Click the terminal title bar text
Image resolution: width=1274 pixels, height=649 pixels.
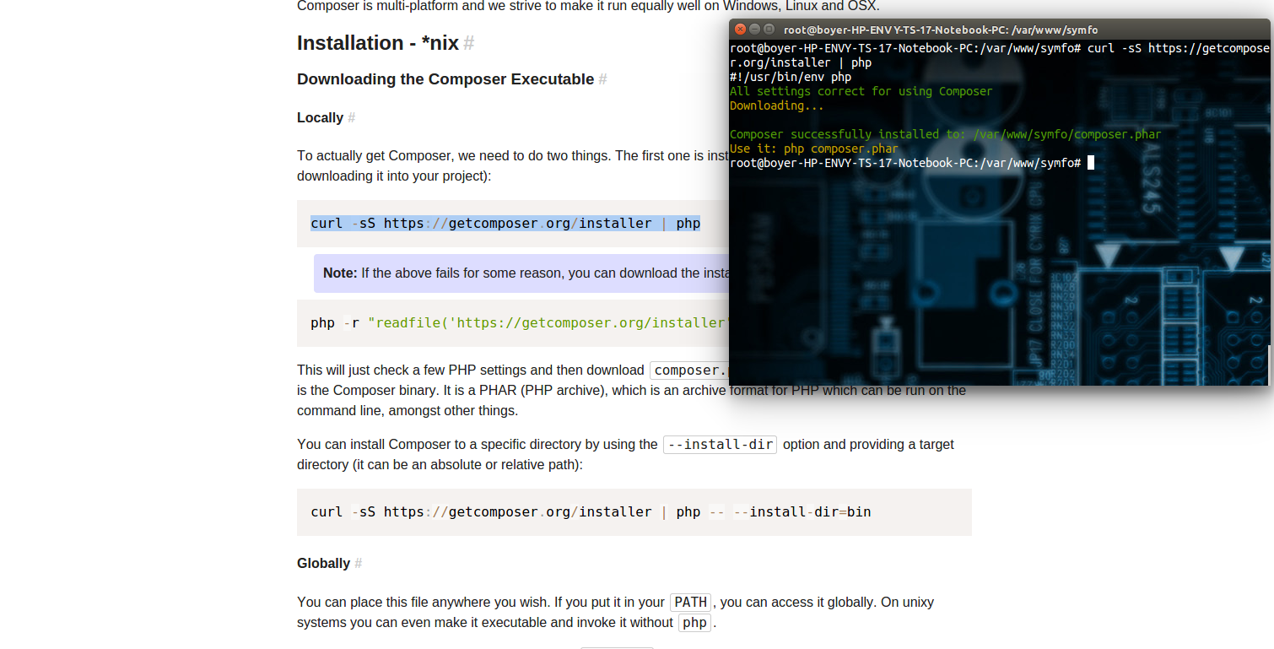(x=941, y=30)
